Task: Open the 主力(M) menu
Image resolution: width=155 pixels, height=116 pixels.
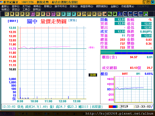Action: click(26, 6)
